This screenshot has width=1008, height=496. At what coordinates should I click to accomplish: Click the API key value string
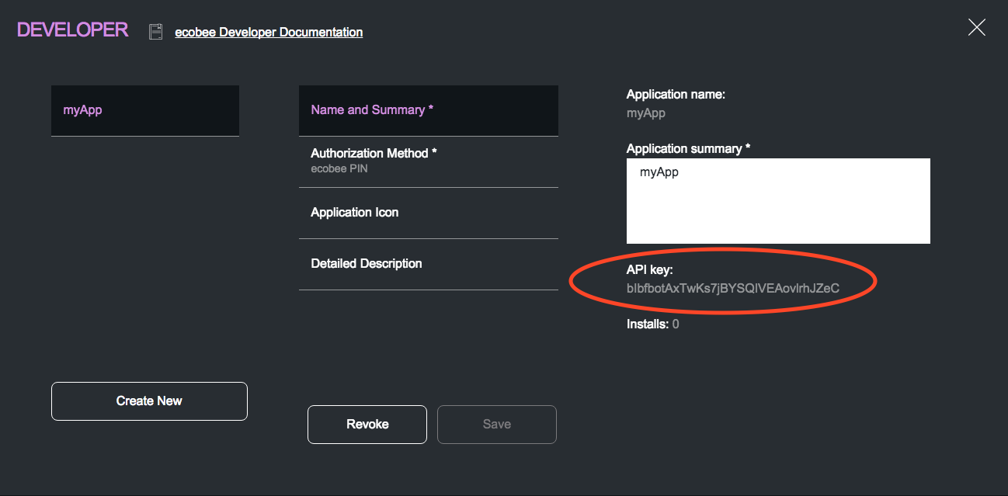[x=733, y=288]
